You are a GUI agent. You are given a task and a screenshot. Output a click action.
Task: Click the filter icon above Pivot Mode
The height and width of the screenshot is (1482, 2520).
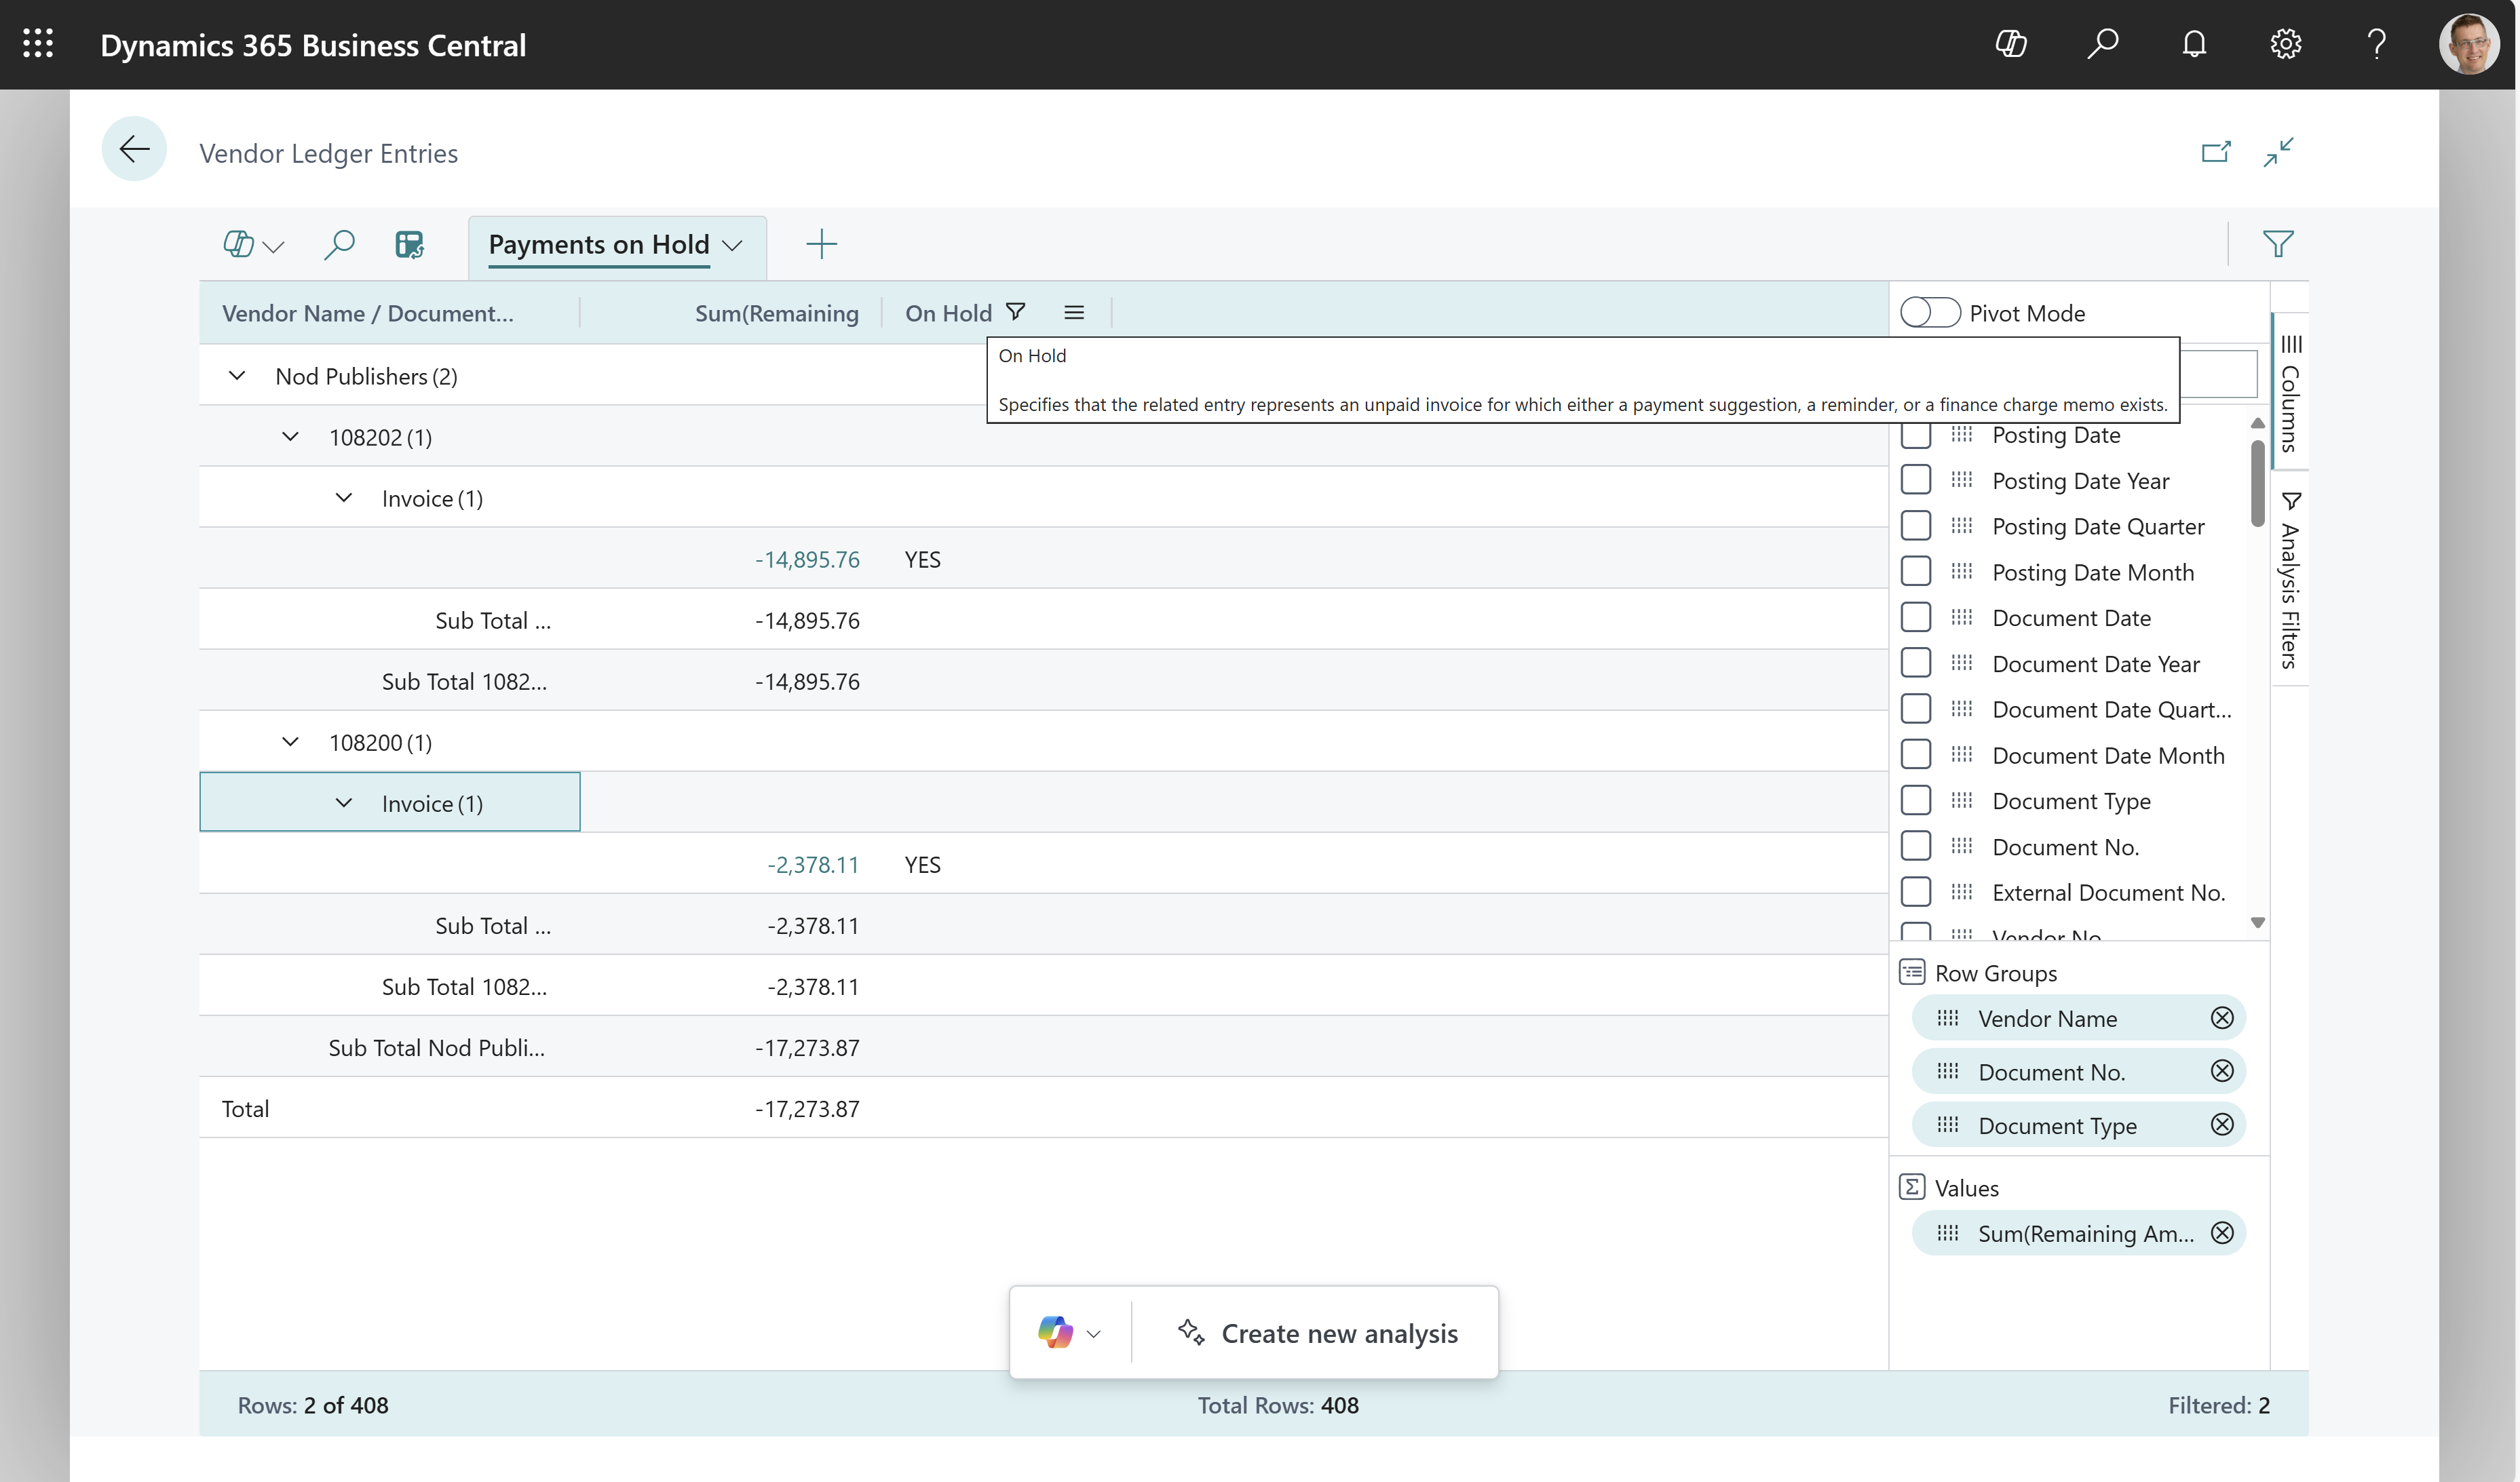point(2280,244)
